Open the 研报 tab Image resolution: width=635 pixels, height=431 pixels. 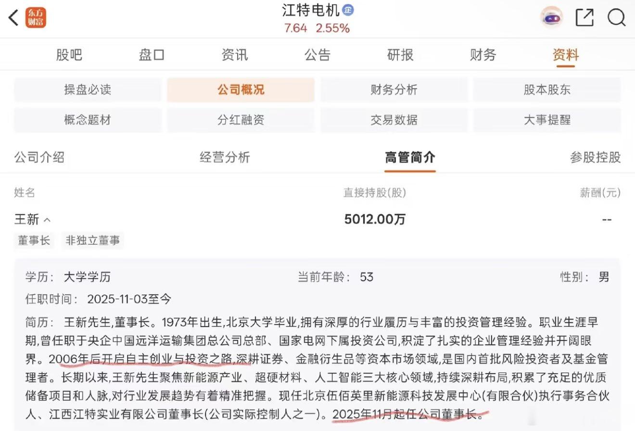400,55
